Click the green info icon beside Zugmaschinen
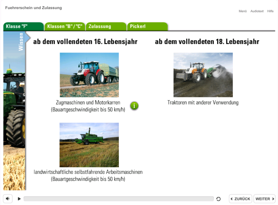The height and width of the screenshot is (205, 278). pyautogui.click(x=134, y=105)
